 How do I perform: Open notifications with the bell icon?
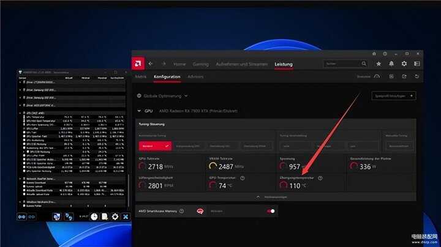pyautogui.click(x=391, y=64)
